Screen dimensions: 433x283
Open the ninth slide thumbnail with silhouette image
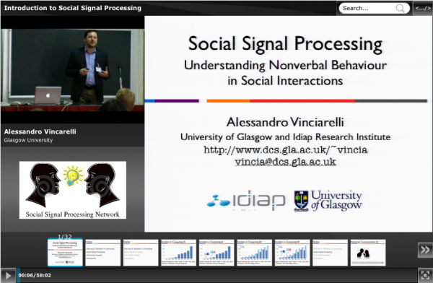(368, 253)
